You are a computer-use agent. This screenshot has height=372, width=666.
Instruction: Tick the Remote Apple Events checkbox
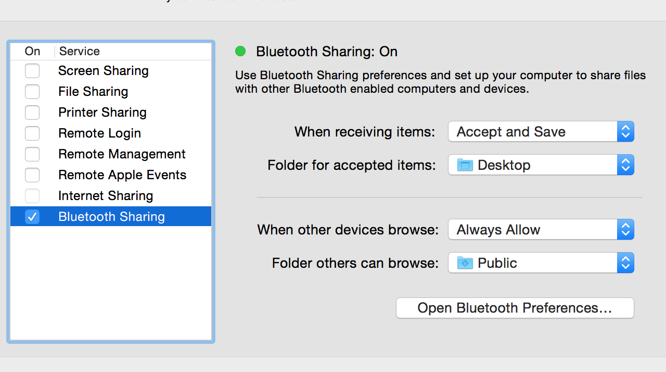pos(32,175)
